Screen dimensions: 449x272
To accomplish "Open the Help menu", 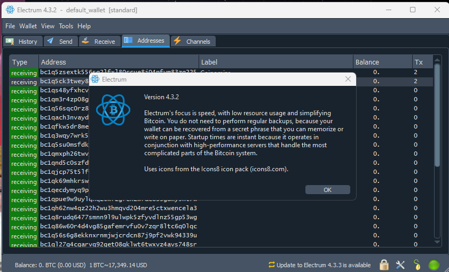I will pos(84,26).
